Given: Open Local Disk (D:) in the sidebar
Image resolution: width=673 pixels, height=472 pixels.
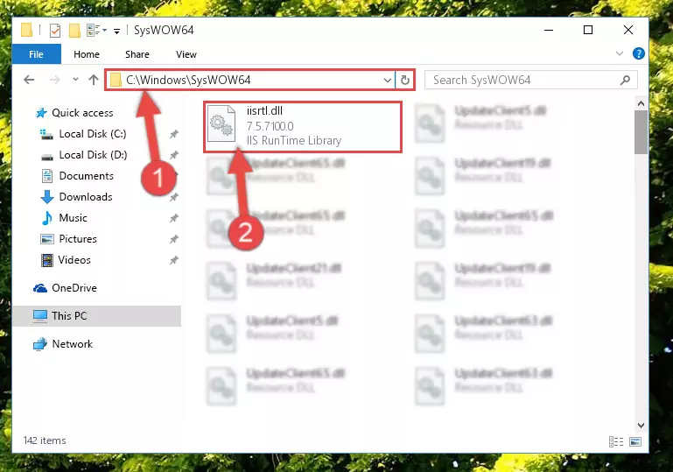Looking at the screenshot, I should click(x=93, y=155).
